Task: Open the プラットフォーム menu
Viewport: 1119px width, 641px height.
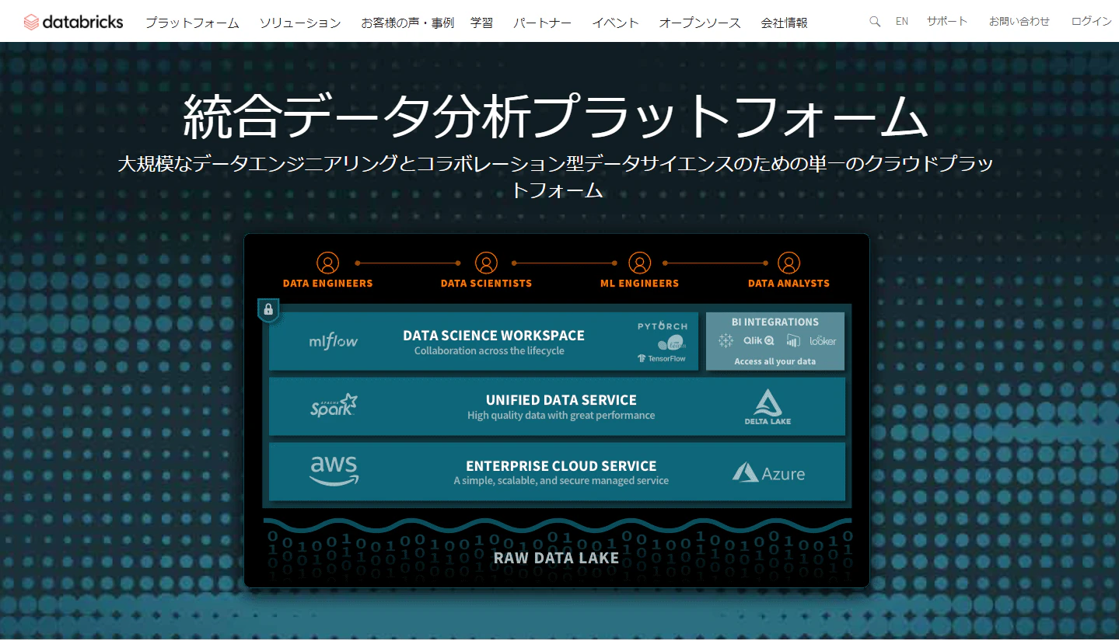Action: (x=192, y=23)
